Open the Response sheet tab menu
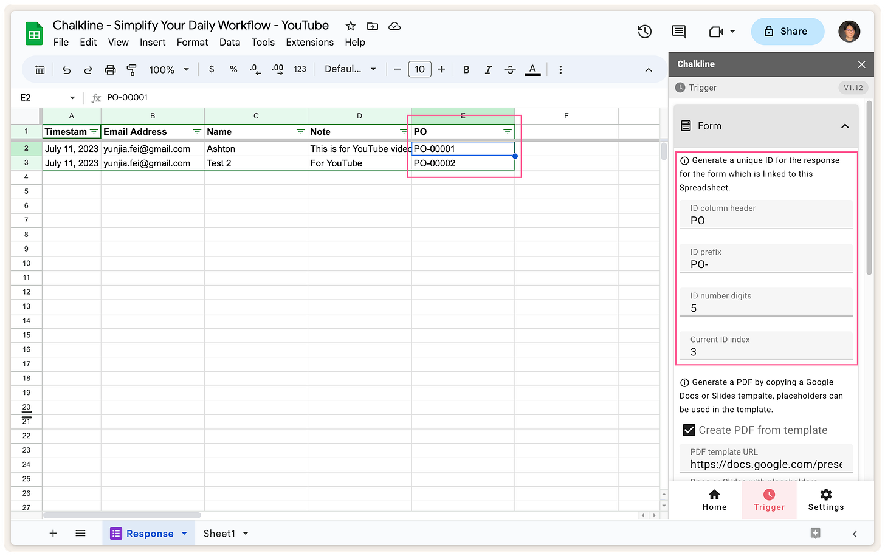Screen dimensions: 885x556 tap(184, 534)
